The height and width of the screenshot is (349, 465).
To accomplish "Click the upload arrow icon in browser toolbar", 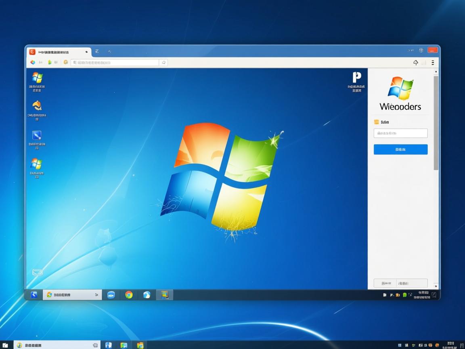I will click(416, 63).
